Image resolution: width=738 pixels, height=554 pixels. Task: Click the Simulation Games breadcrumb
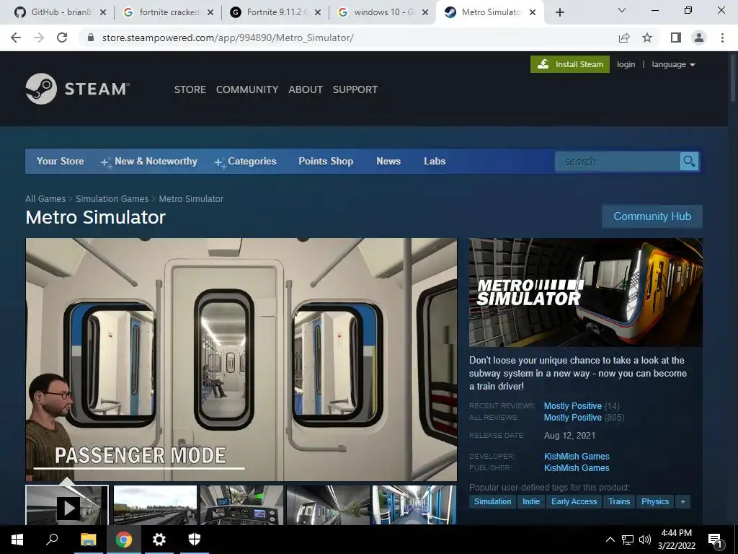(112, 199)
